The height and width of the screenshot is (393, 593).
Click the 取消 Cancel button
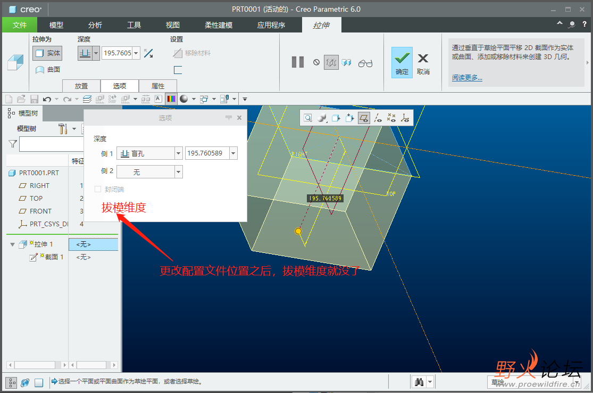[x=423, y=63]
